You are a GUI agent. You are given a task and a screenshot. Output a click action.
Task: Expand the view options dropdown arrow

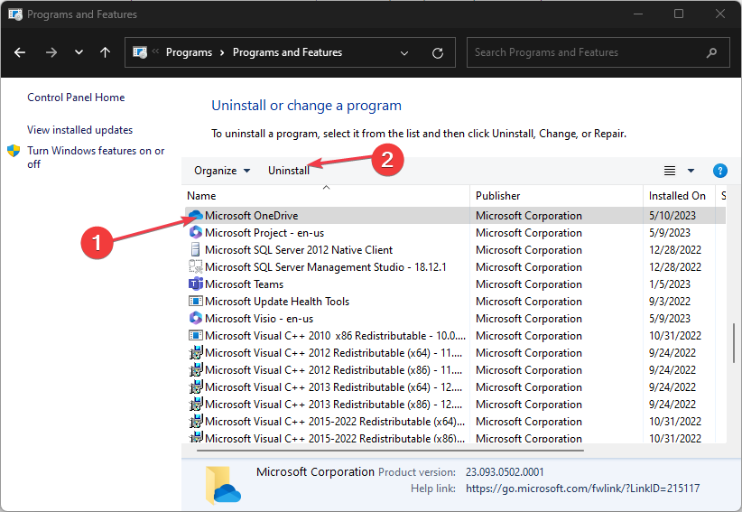[691, 171]
